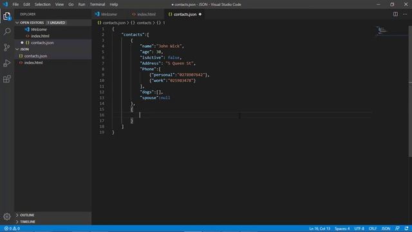The image size is (412, 232).
Task: Open the editor More Actions ellipsis
Action: tap(405, 14)
